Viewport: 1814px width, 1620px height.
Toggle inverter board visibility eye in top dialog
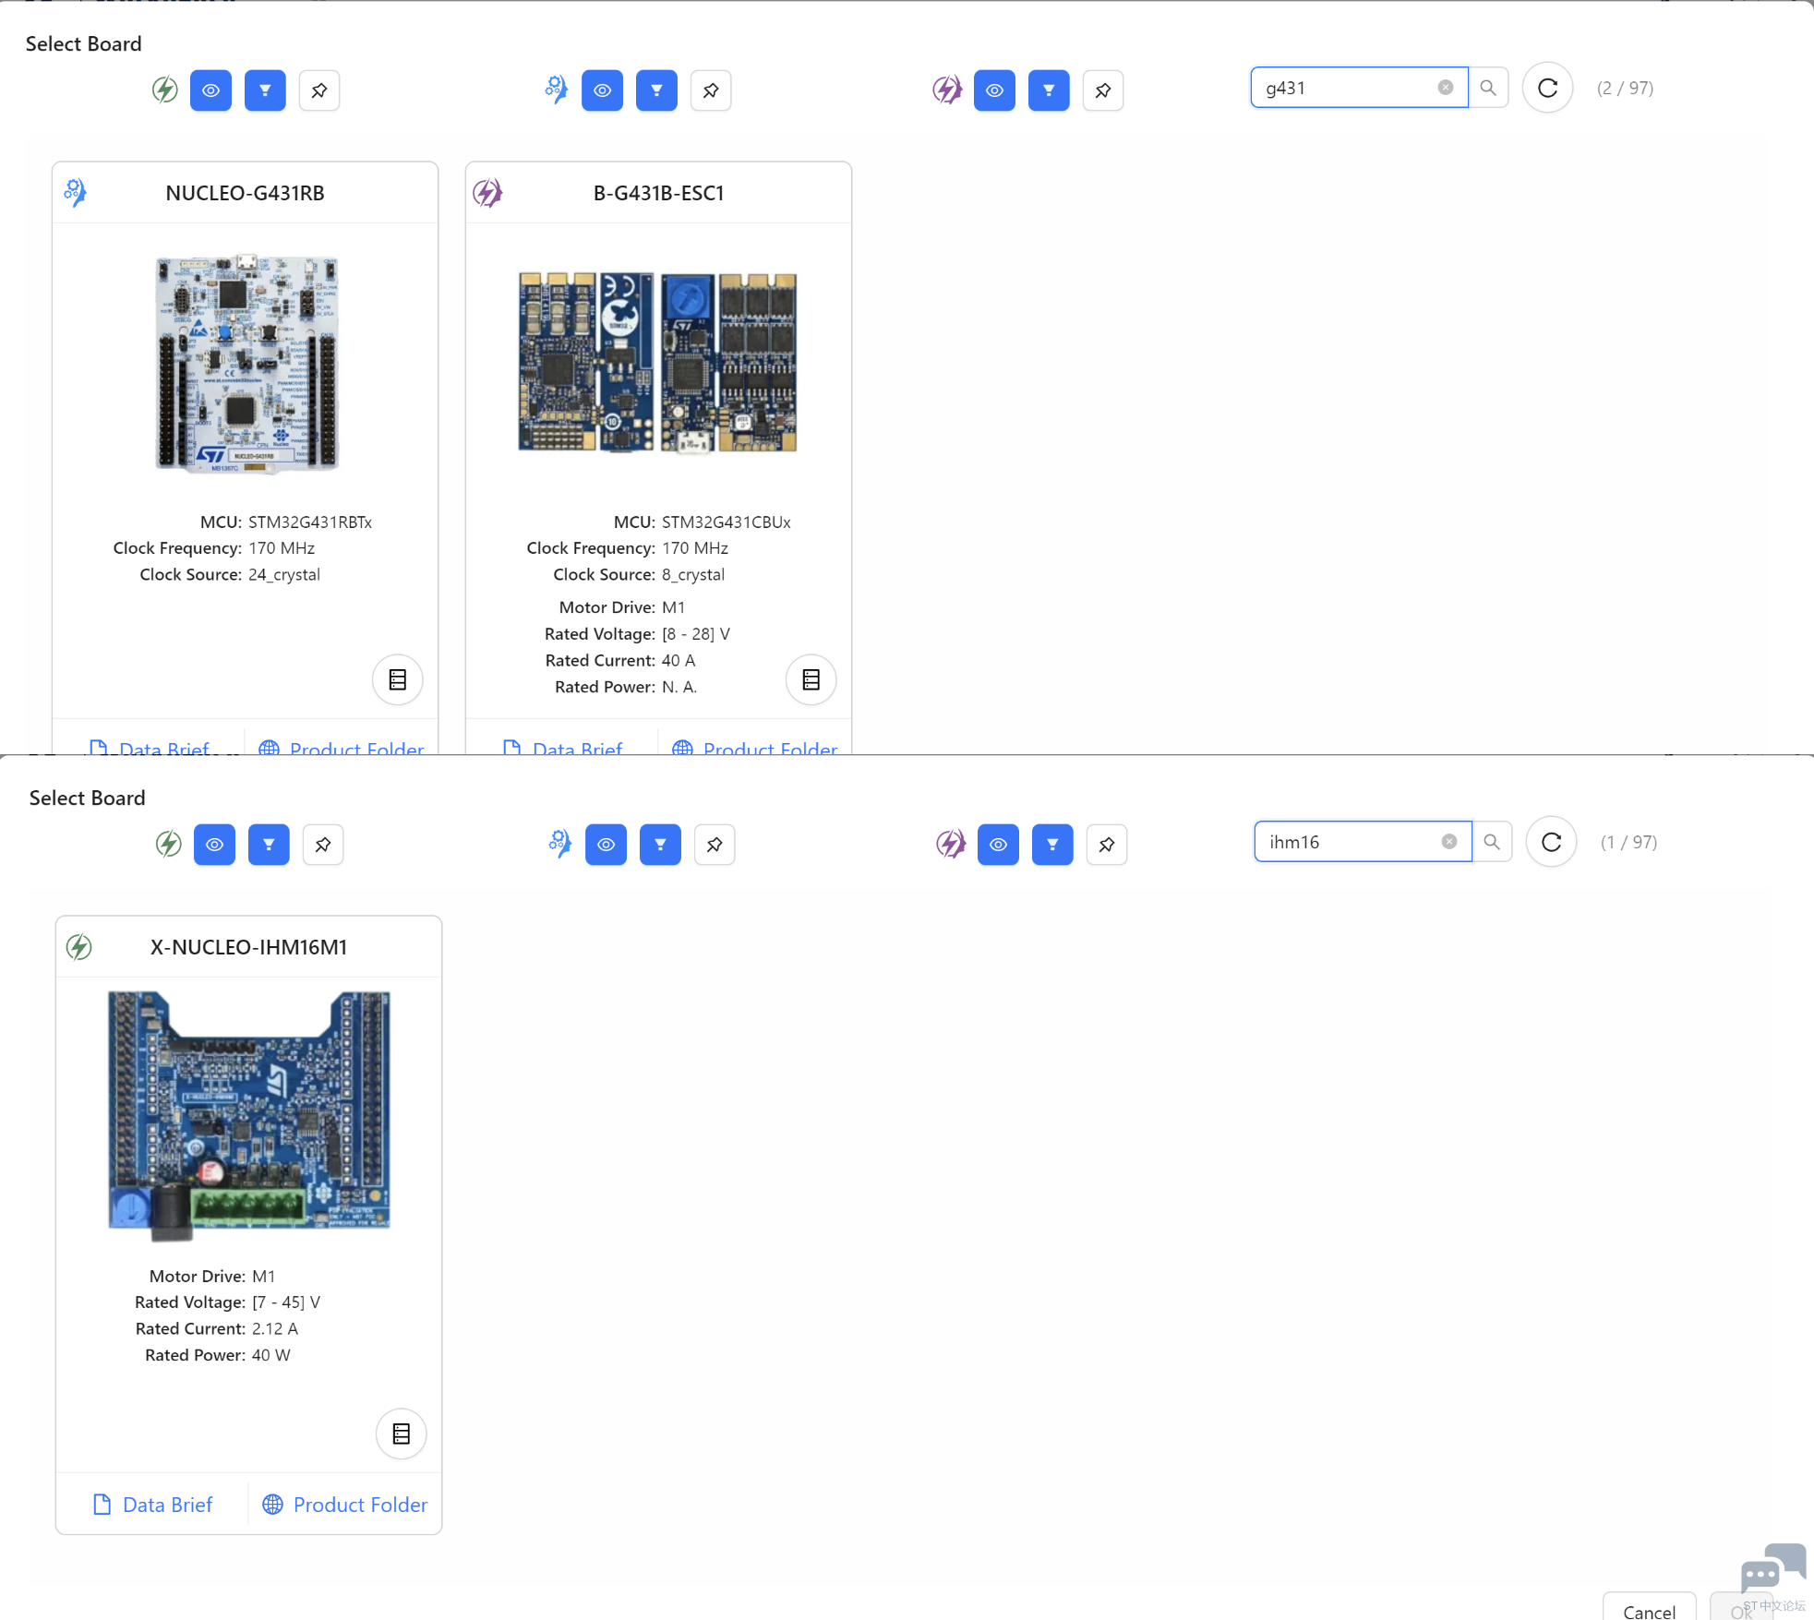994,90
